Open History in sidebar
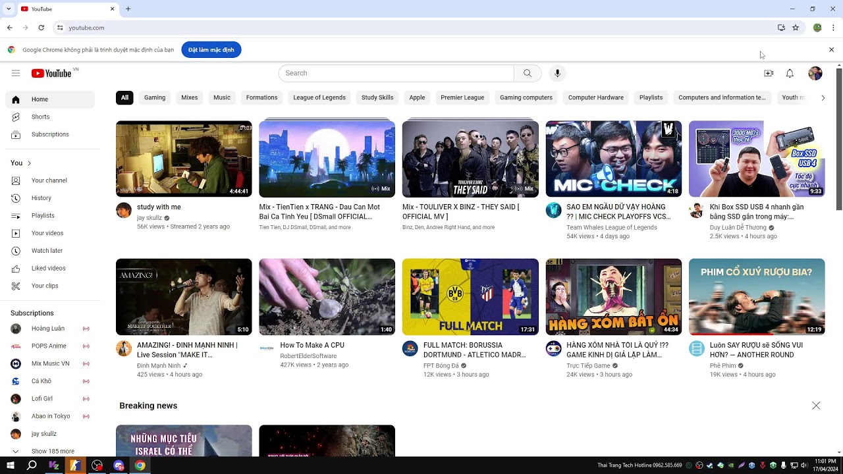 pos(50,198)
